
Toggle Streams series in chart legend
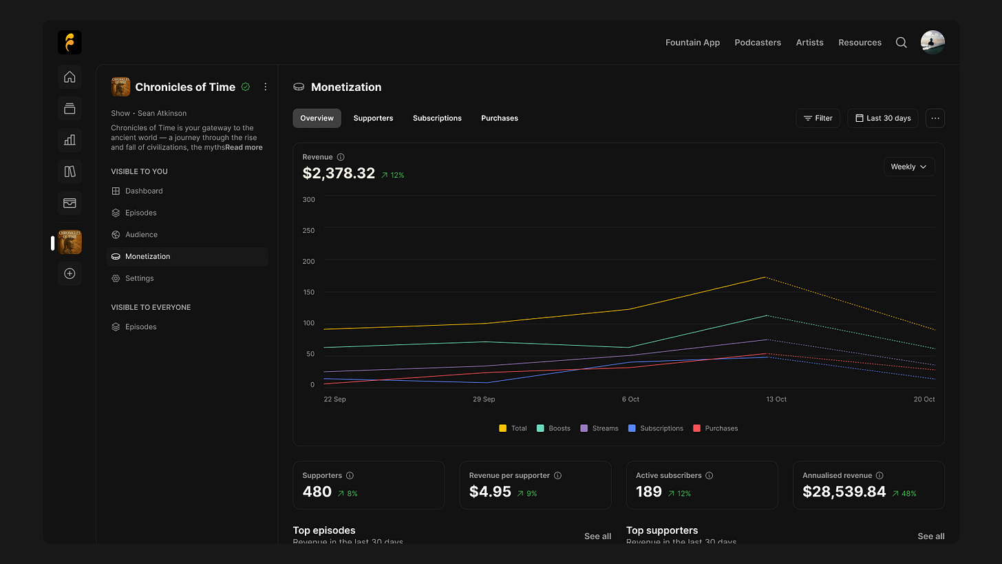[x=599, y=428]
